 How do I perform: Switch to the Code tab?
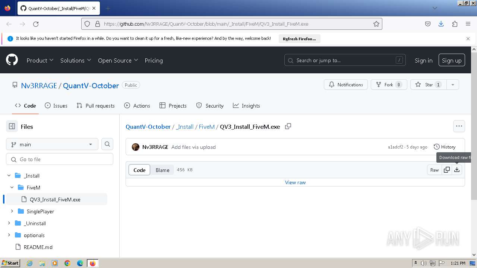click(25, 106)
